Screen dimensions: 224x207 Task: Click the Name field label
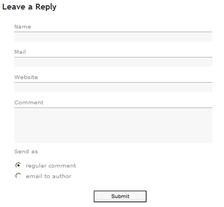coord(23,27)
